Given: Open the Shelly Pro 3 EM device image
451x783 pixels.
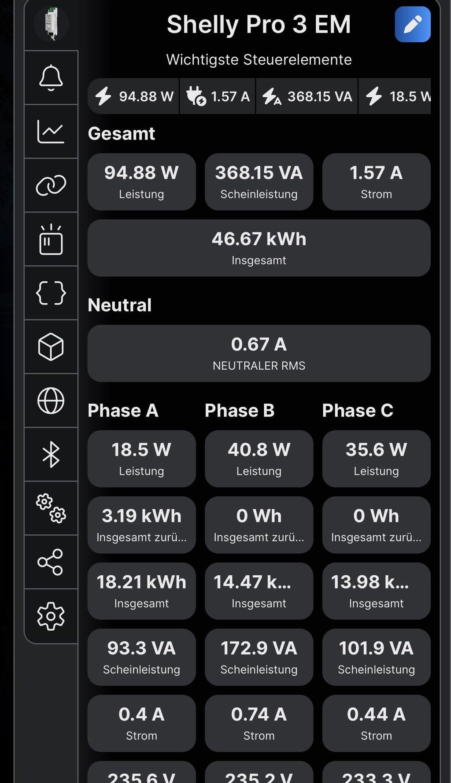Looking at the screenshot, I should click(x=52, y=24).
